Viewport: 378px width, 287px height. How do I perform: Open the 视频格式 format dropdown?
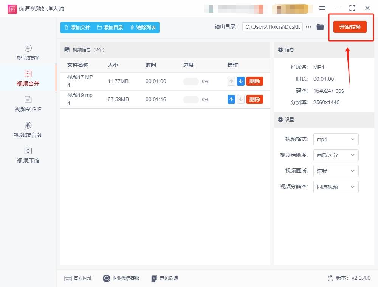(336, 139)
